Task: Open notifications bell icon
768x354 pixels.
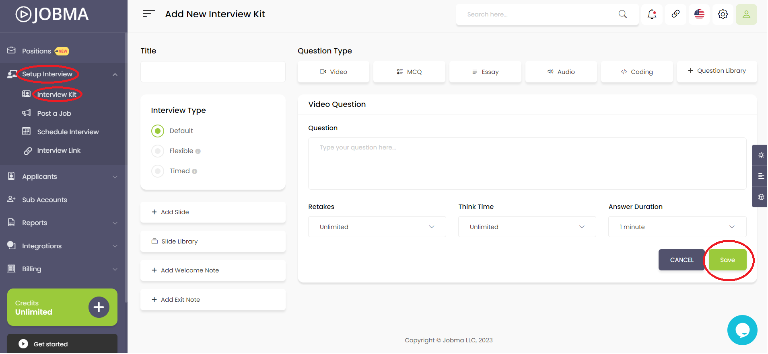Action: click(652, 14)
